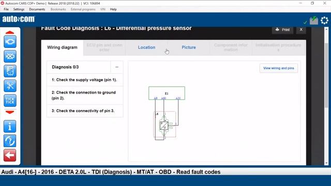Open the TICK TICK sidebar icon

[10, 101]
